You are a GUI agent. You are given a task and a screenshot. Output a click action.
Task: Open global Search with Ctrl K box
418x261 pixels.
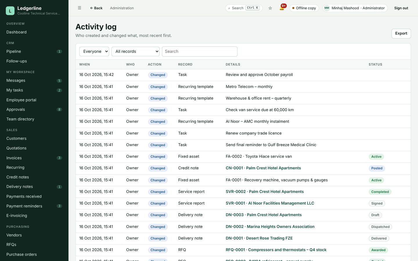point(244,8)
